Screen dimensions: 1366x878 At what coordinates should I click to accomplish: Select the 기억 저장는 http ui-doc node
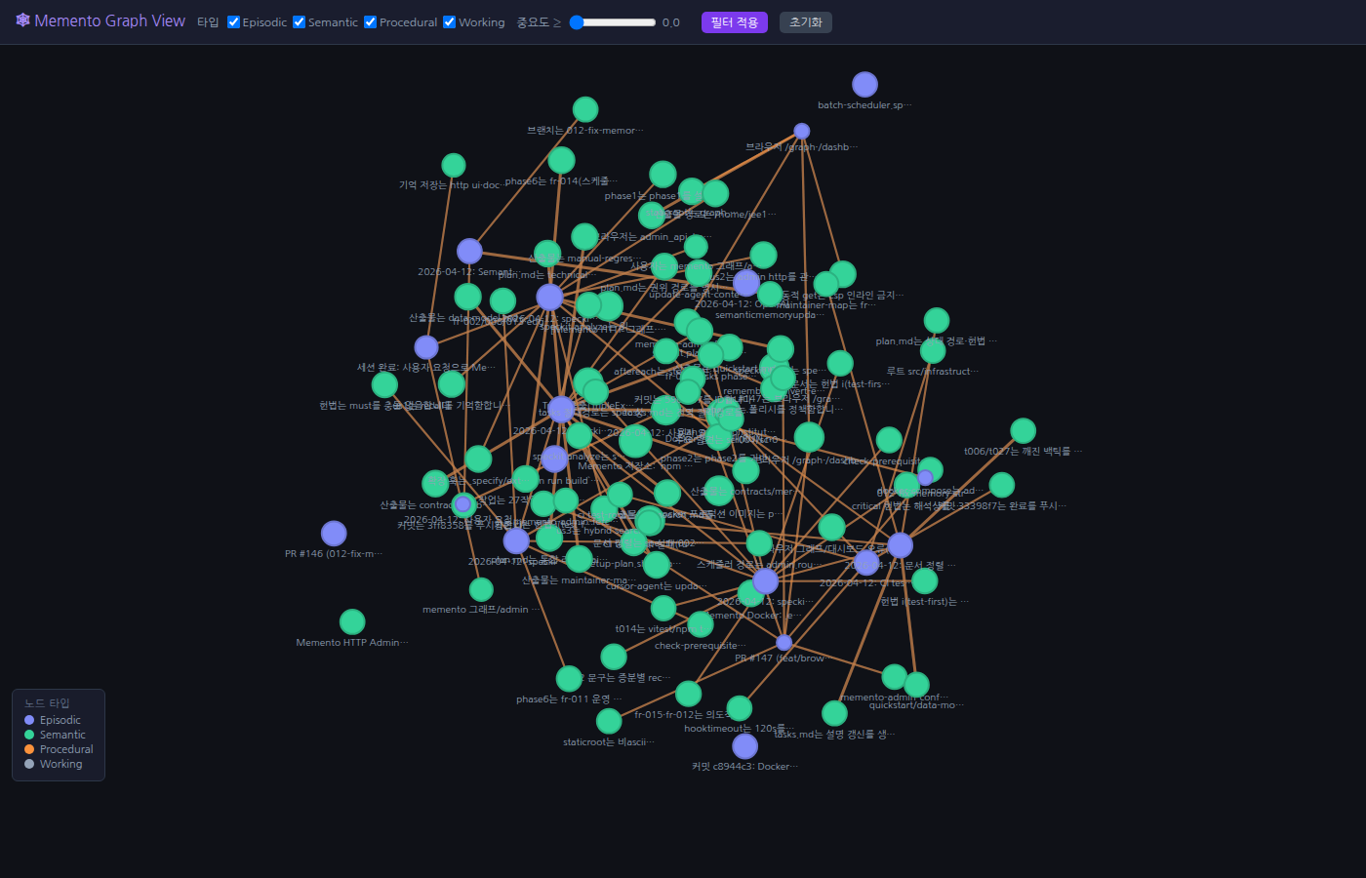tap(454, 165)
